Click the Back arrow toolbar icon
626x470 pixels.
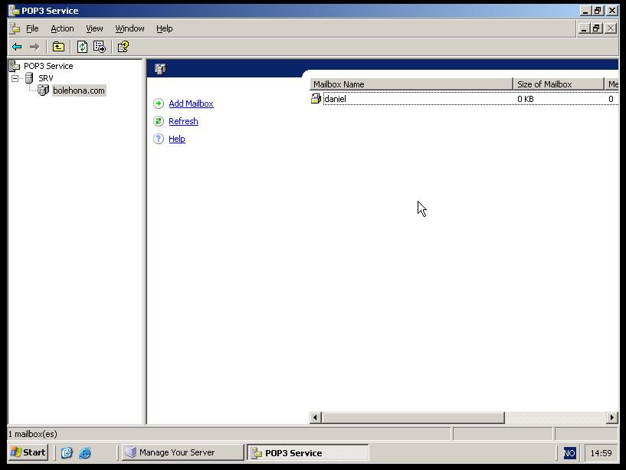point(17,47)
